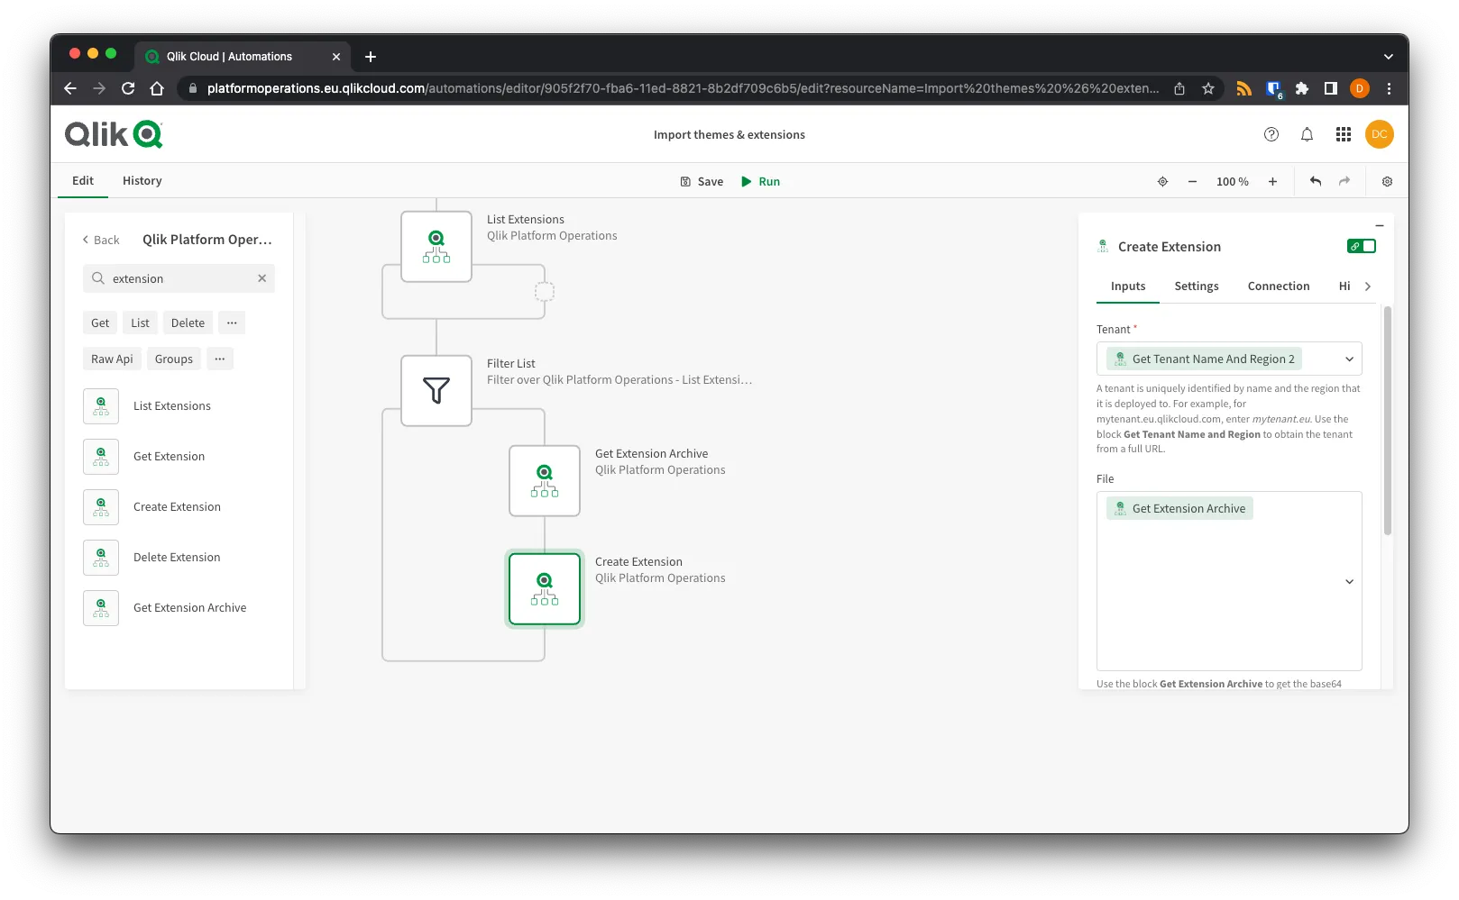
Task: Pick the Get Extension Archive block from sidebar
Action: [x=189, y=607]
